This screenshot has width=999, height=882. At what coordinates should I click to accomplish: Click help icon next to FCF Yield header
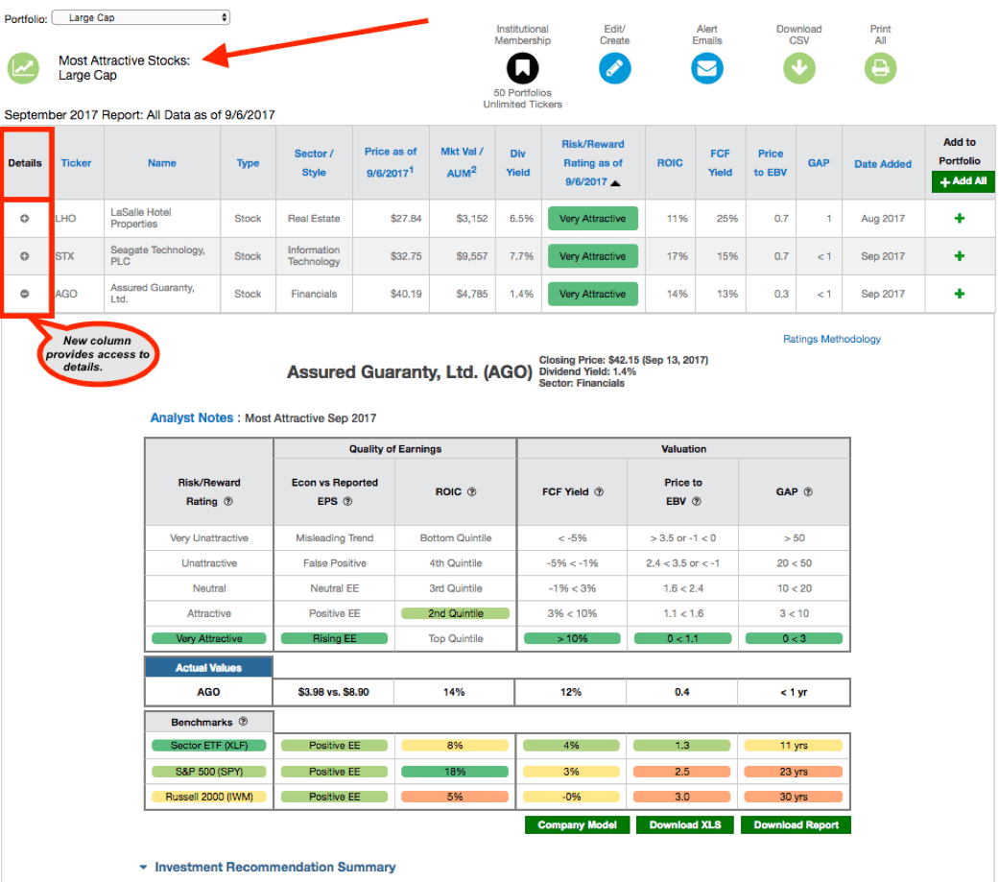click(x=599, y=492)
